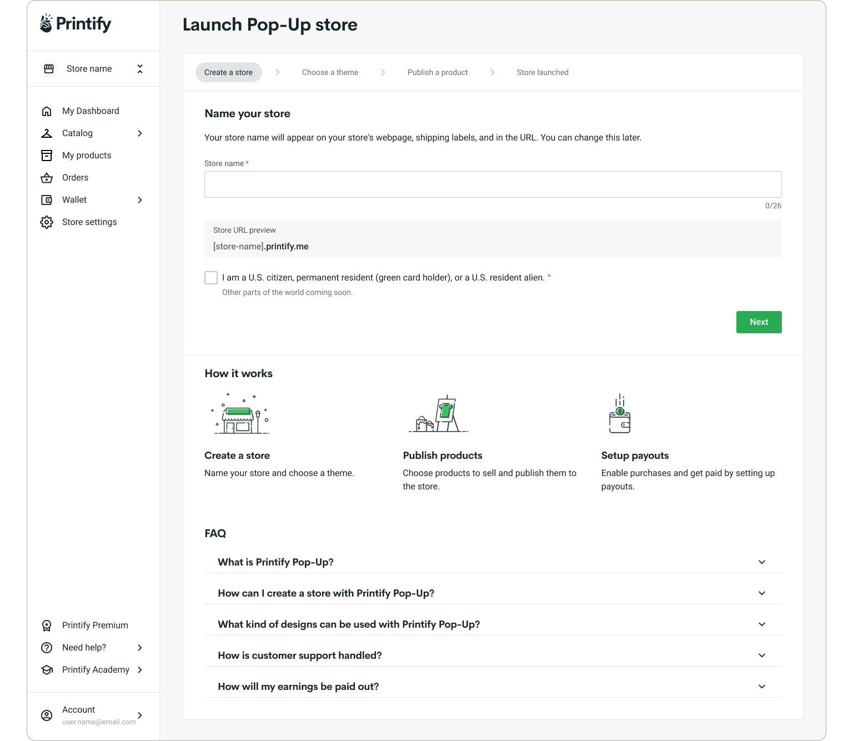Viewport: 853px width, 741px height.
Task: Open Printify Premium
Action: [x=95, y=625]
